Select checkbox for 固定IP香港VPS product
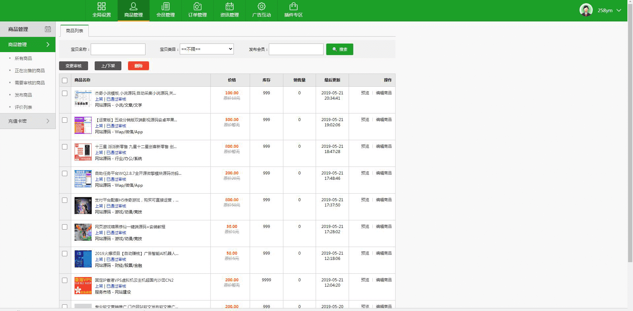The height and width of the screenshot is (311, 633). tap(65, 280)
